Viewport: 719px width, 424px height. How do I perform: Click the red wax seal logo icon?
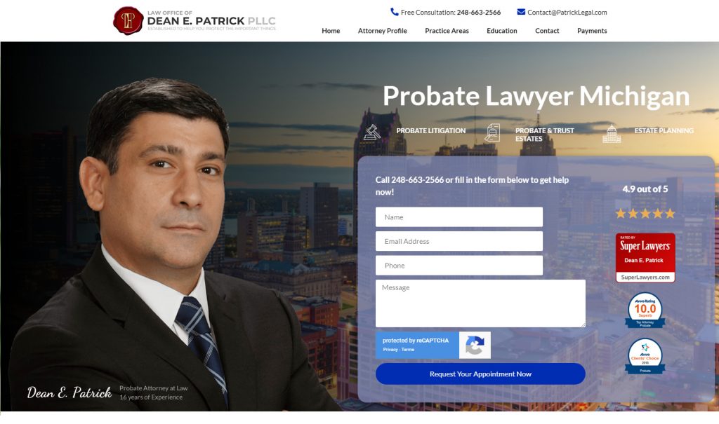pyautogui.click(x=128, y=20)
